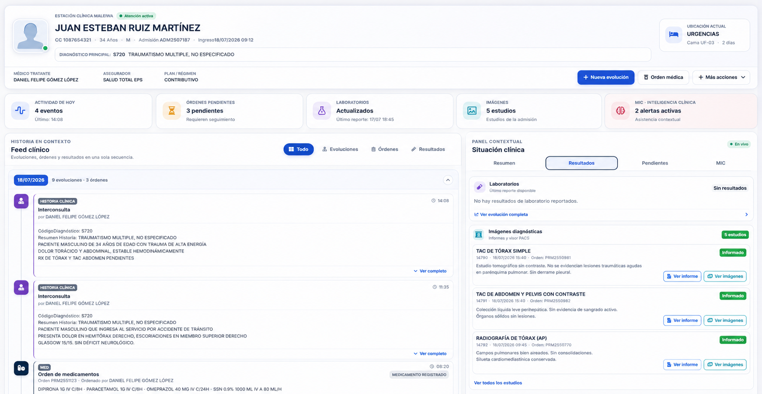
Task: Click the clock icon next to 08:20
Action: (431, 366)
